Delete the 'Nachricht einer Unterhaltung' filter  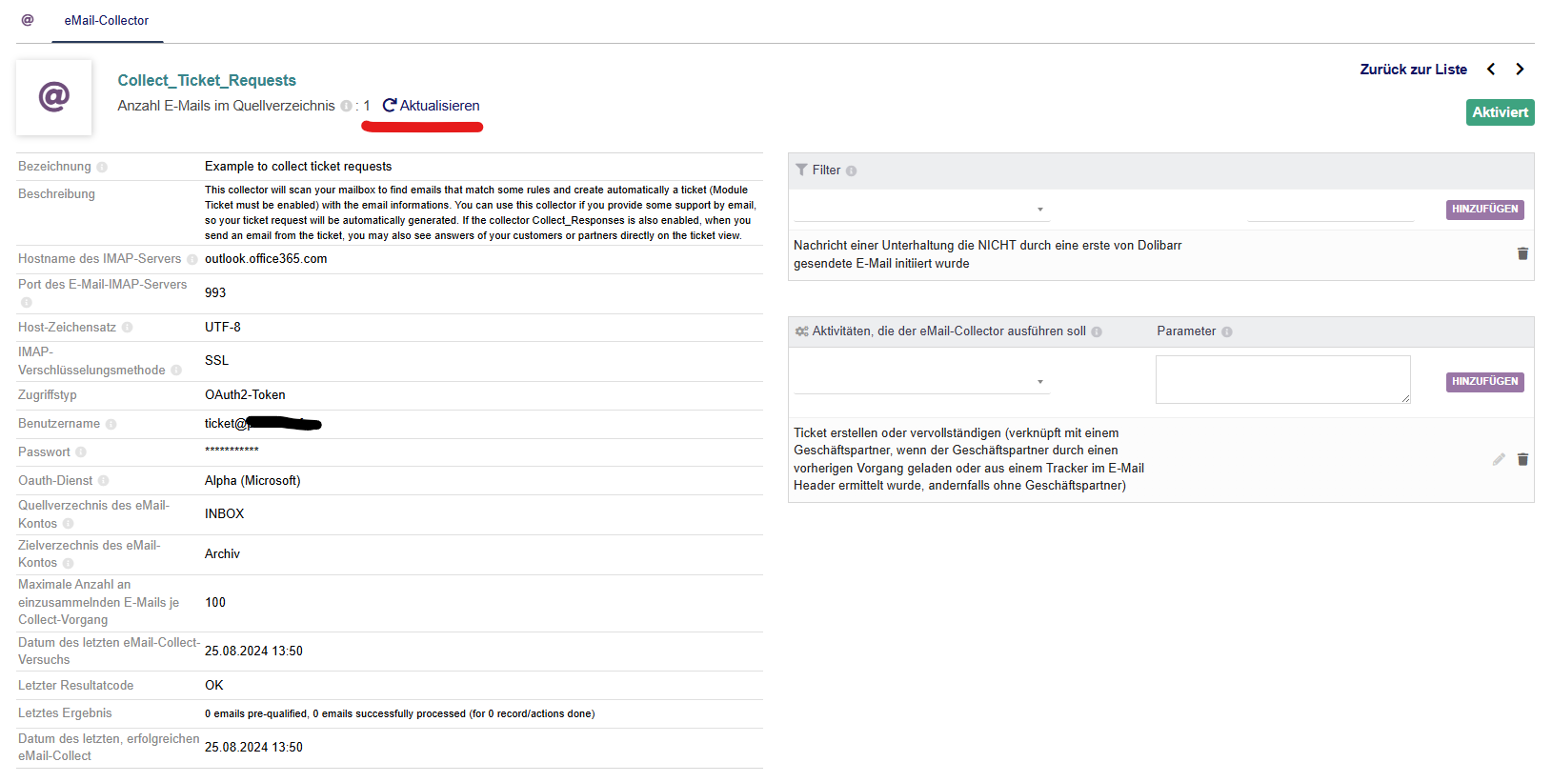click(x=1522, y=253)
